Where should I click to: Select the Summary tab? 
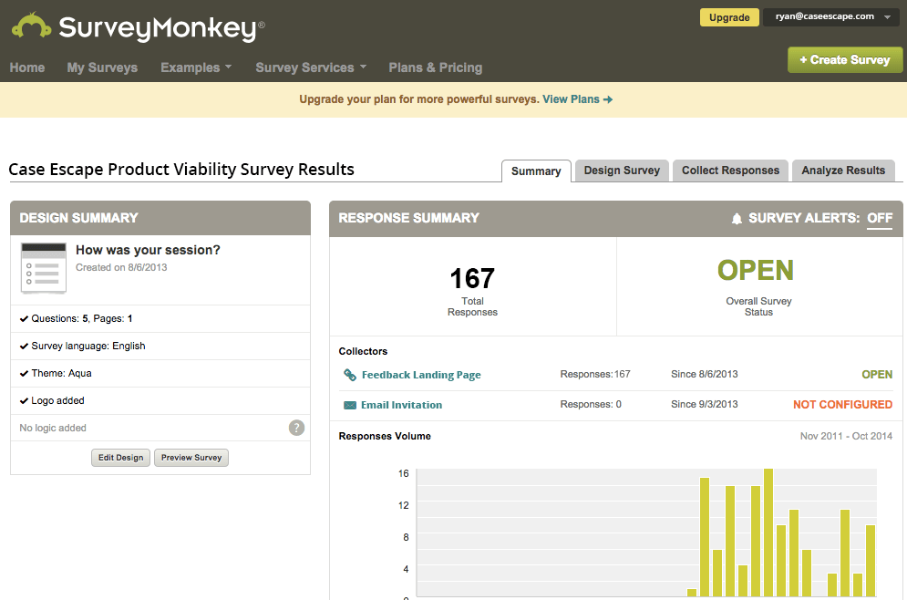pyautogui.click(x=536, y=171)
